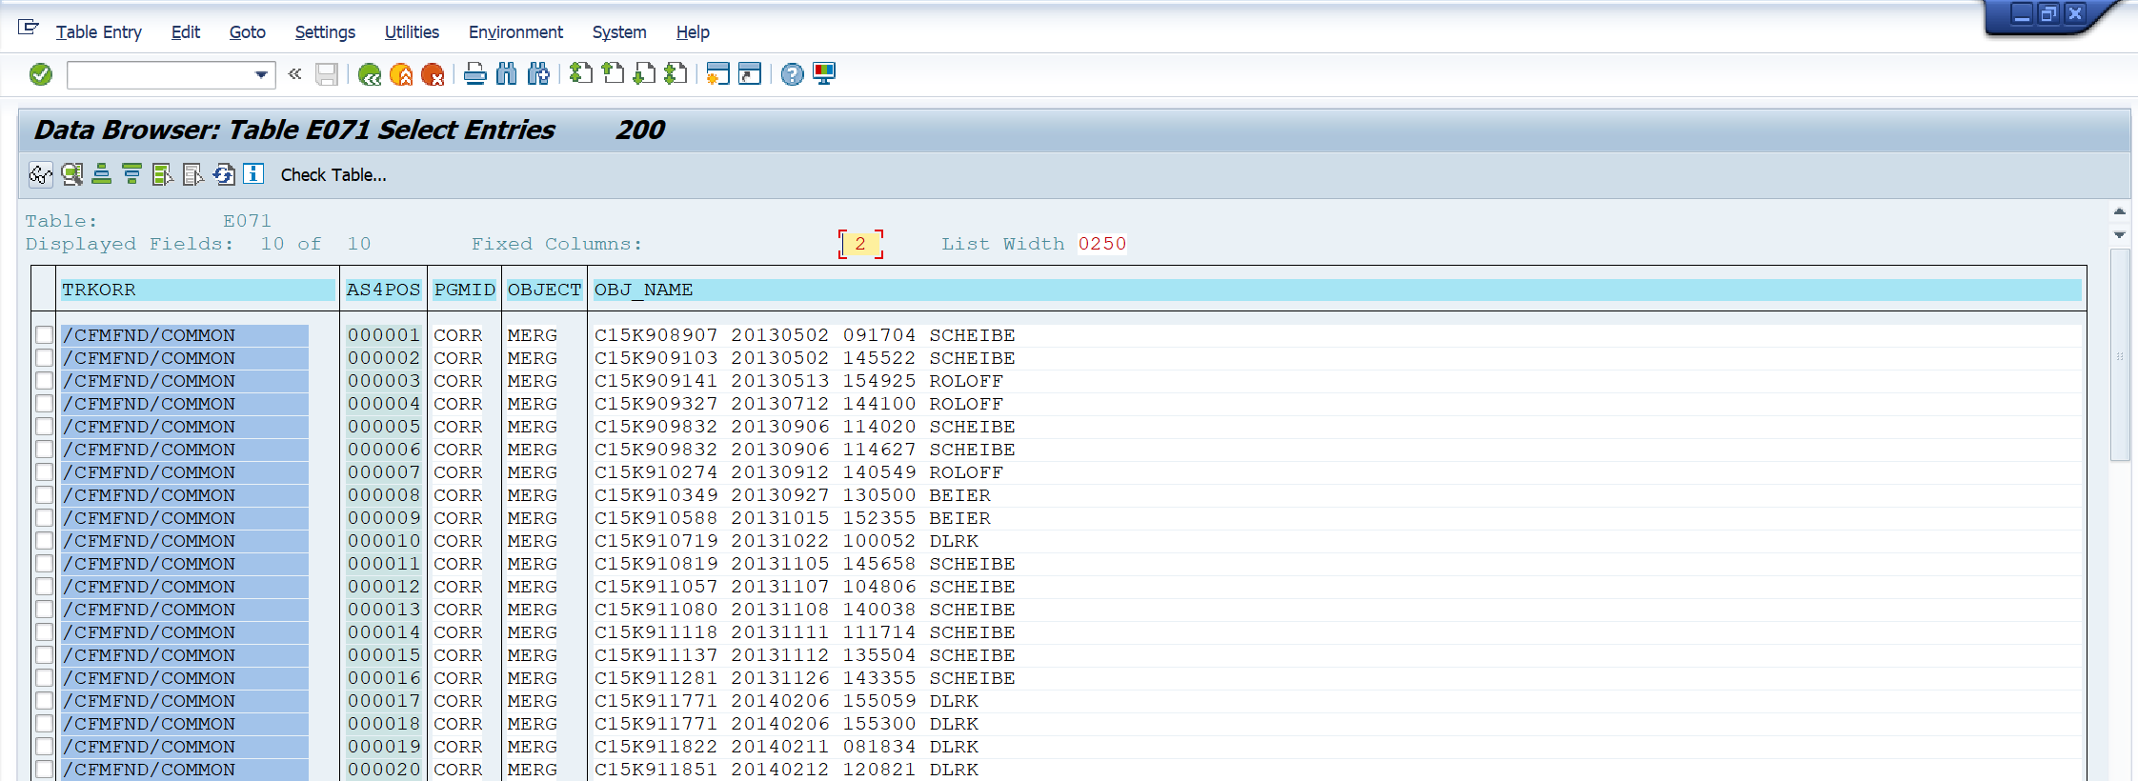
Task: Click the Check Table... button
Action: point(333,175)
